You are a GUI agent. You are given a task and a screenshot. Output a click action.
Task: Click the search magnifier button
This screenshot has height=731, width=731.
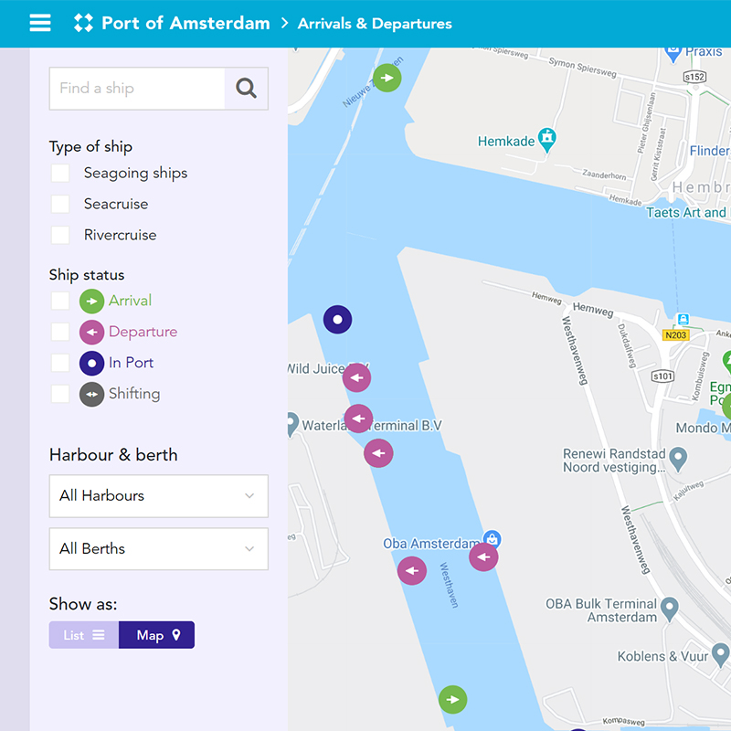[246, 89]
